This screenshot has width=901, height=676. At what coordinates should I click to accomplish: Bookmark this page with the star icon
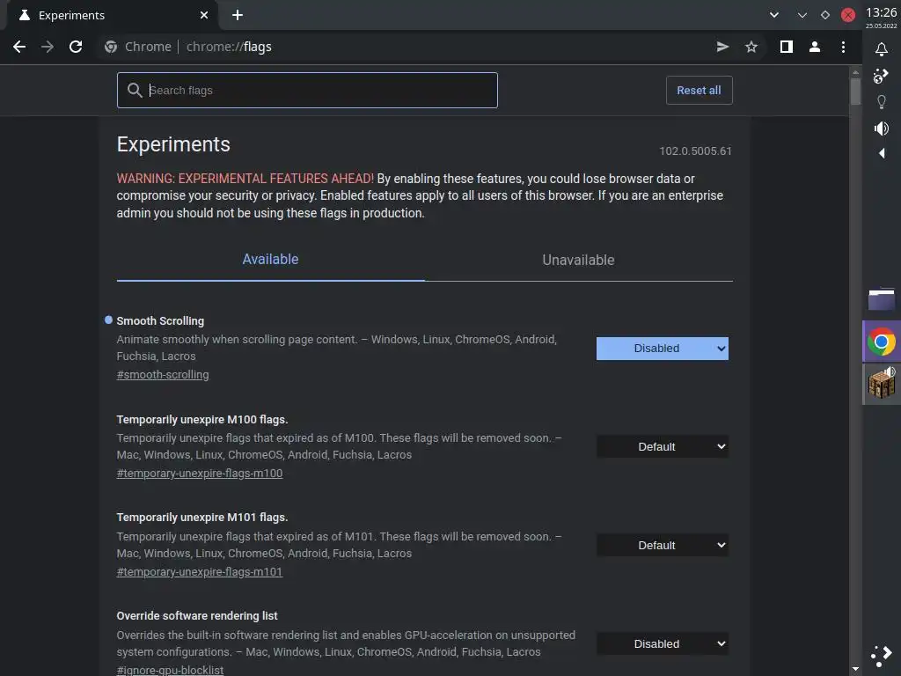point(751,47)
